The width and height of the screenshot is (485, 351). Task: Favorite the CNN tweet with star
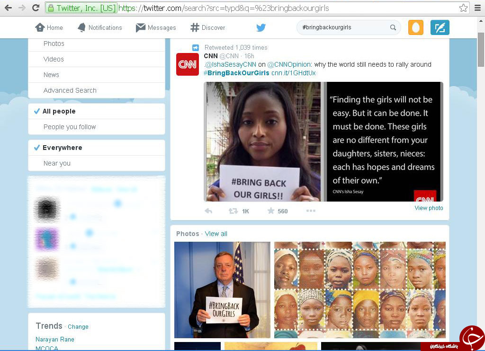(271, 211)
